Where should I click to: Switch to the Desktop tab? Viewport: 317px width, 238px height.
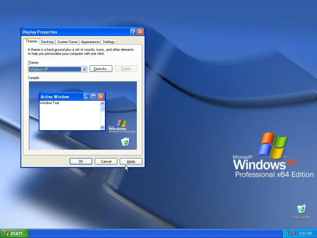pyautogui.click(x=47, y=42)
